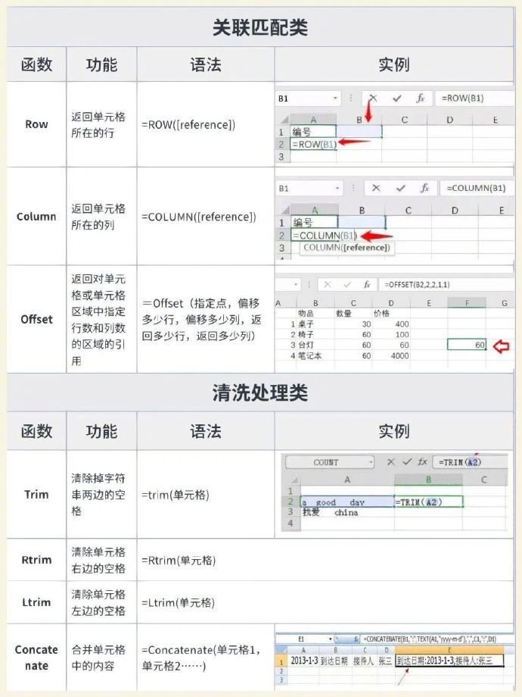Click the fx button beside the =CONCATENATE formula bar
The height and width of the screenshot is (697, 522).
pos(356,639)
